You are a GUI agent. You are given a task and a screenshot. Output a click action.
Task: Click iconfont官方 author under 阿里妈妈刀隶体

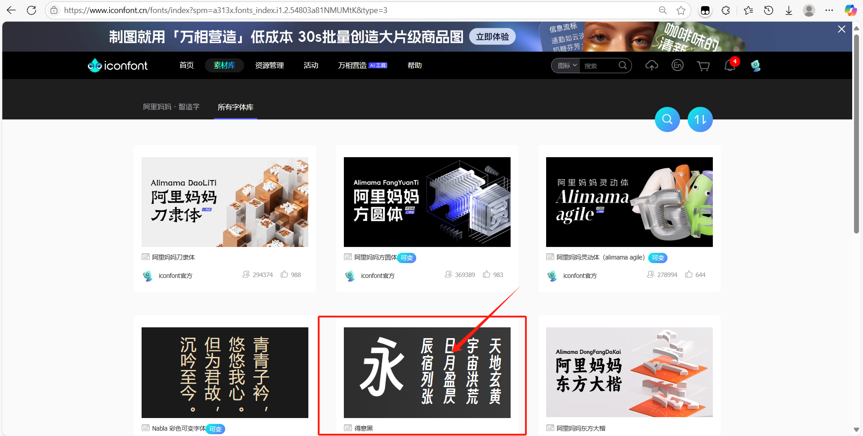tap(175, 276)
